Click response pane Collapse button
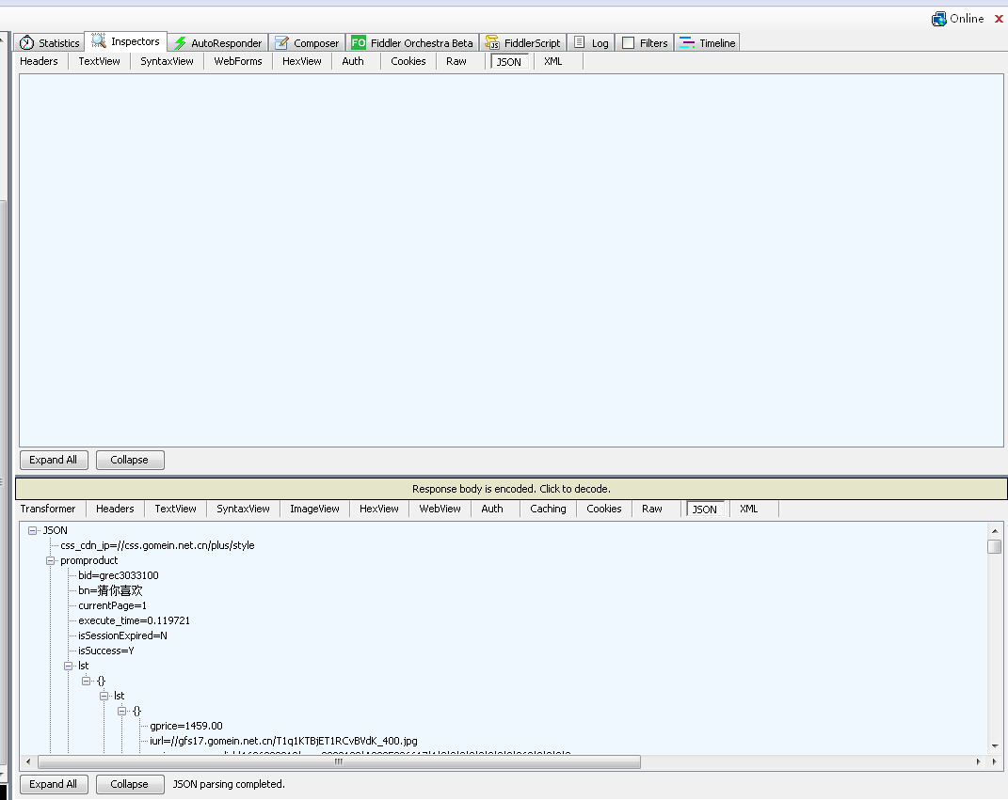This screenshot has width=1008, height=800. coord(130,784)
